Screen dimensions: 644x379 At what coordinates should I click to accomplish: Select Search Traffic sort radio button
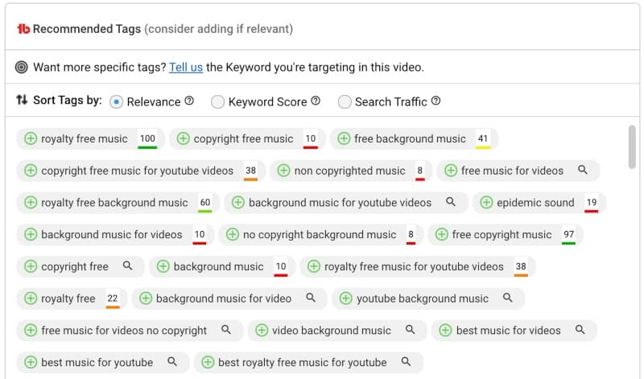(x=345, y=101)
